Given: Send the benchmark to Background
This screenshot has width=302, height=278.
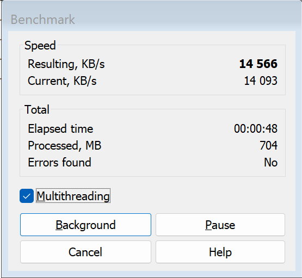Looking at the screenshot, I should (x=85, y=225).
